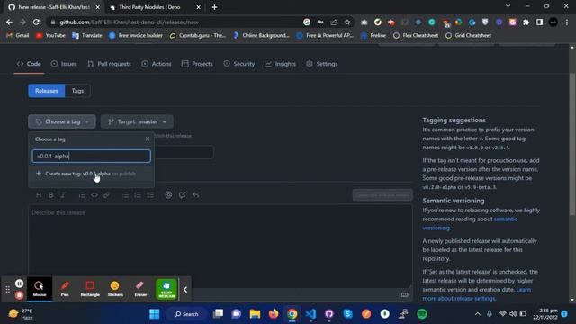Toggle the Choose a tag dropdown
Viewport: 576px width, 324px height.
[62, 121]
